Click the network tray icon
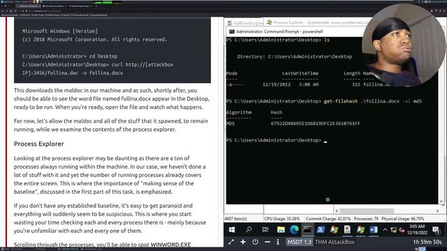Image resolution: width=447 pixels, height=251 pixels. (x=393, y=230)
